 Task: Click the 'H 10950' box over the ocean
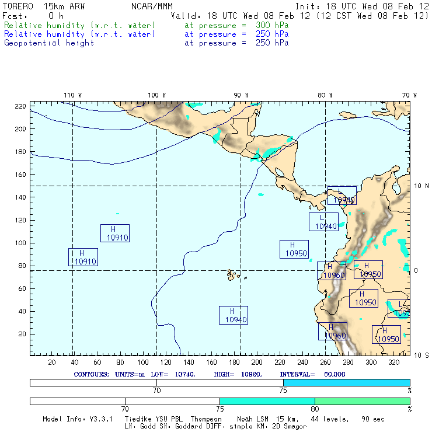pos(294,249)
